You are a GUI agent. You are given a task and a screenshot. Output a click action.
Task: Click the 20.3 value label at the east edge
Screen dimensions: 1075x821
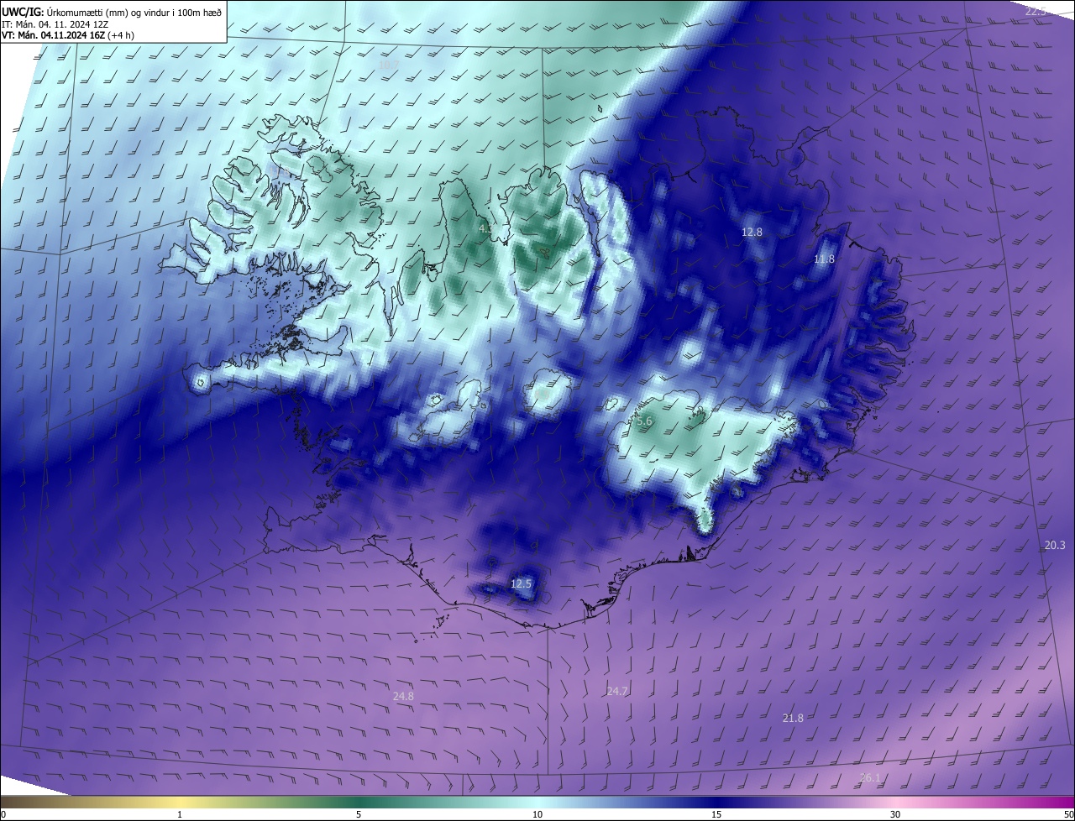1055,546
